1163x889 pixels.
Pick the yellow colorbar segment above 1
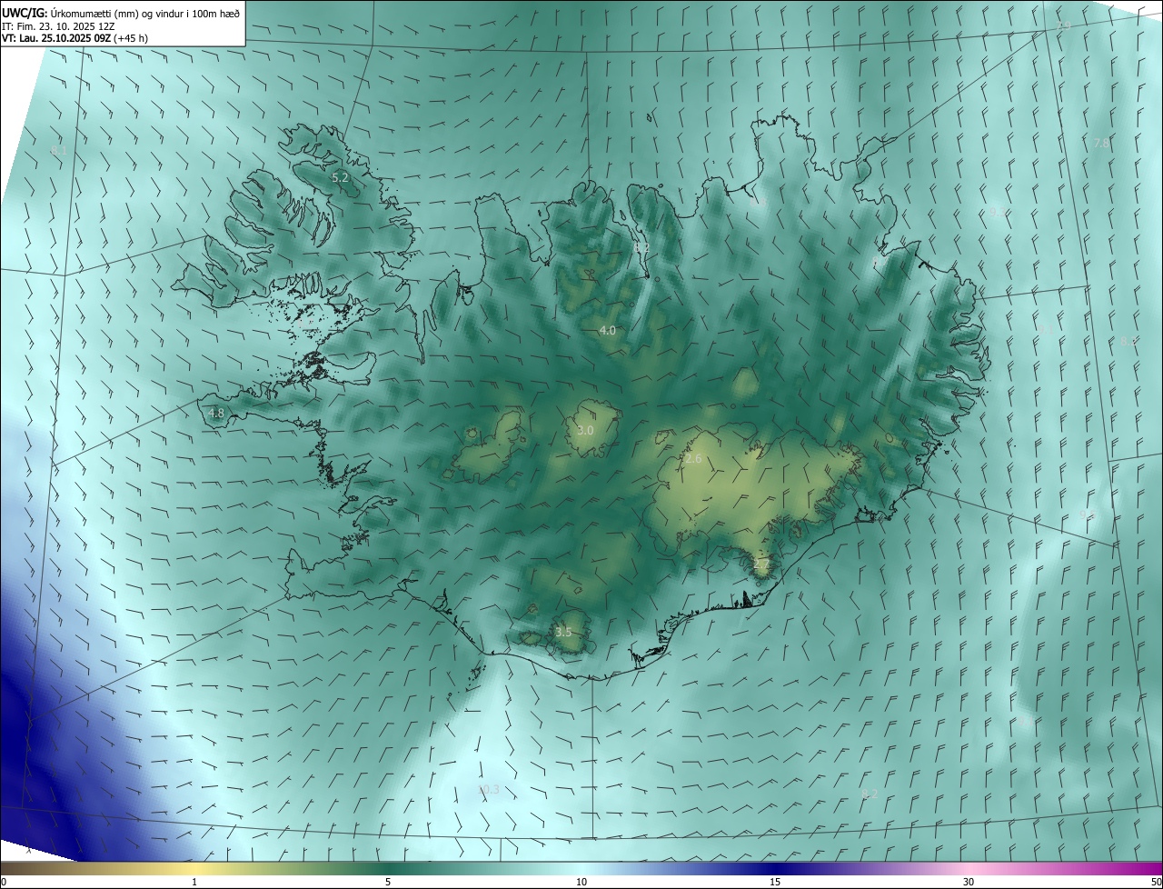pos(194,868)
